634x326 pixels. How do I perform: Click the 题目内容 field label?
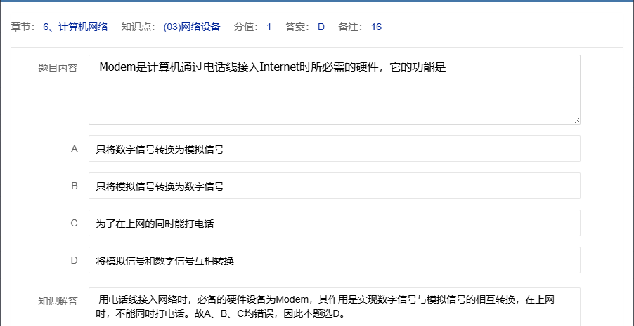tap(58, 68)
